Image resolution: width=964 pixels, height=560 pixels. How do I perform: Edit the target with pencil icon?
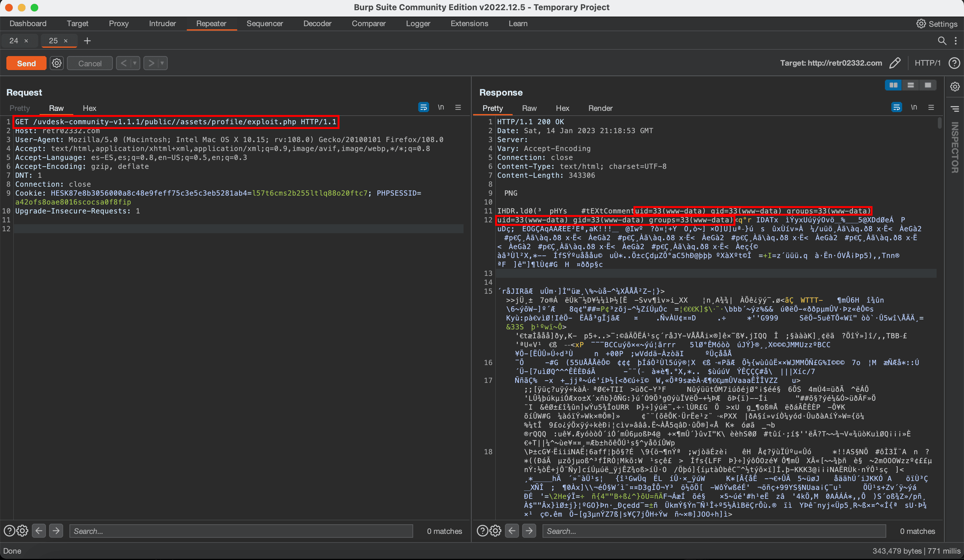[x=895, y=63]
